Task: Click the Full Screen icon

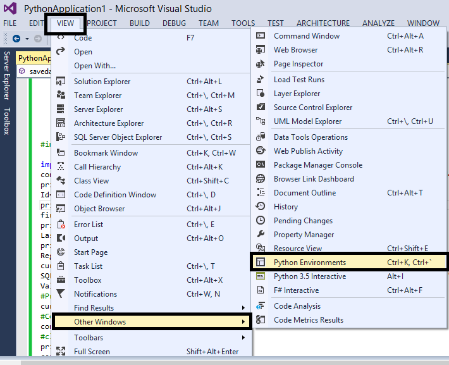Action: coord(61,351)
